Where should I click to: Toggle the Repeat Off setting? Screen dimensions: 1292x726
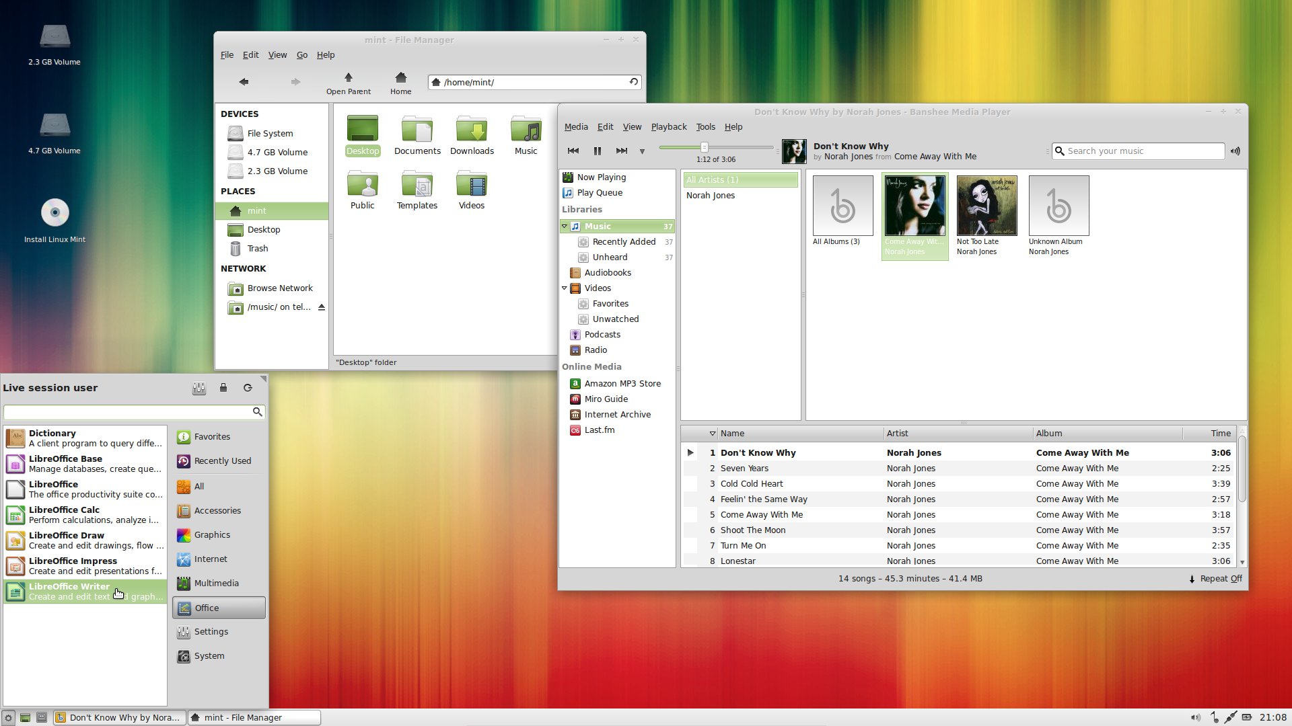pyautogui.click(x=1215, y=579)
